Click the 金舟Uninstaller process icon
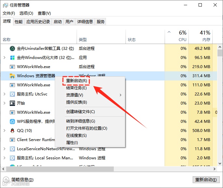223x188 pixels. click(x=12, y=49)
